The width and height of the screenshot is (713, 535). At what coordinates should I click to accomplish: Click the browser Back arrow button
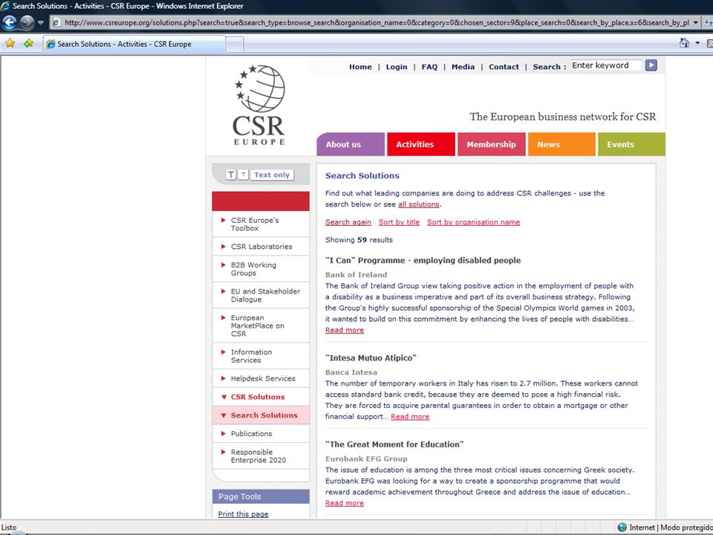coord(10,22)
